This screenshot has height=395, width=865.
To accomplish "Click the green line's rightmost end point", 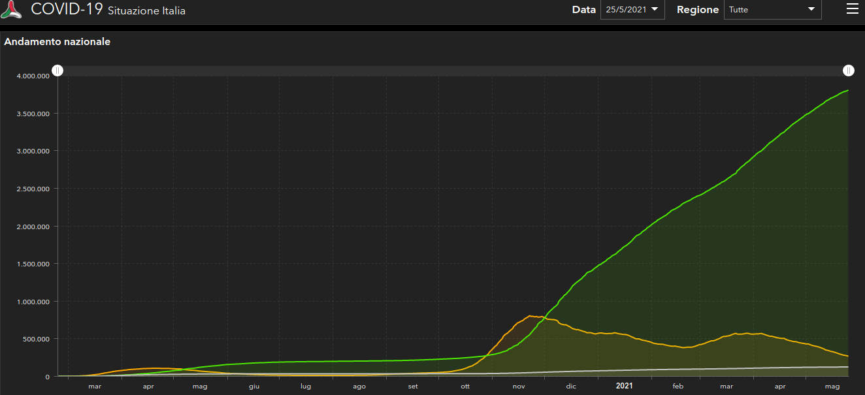I will click(x=847, y=90).
